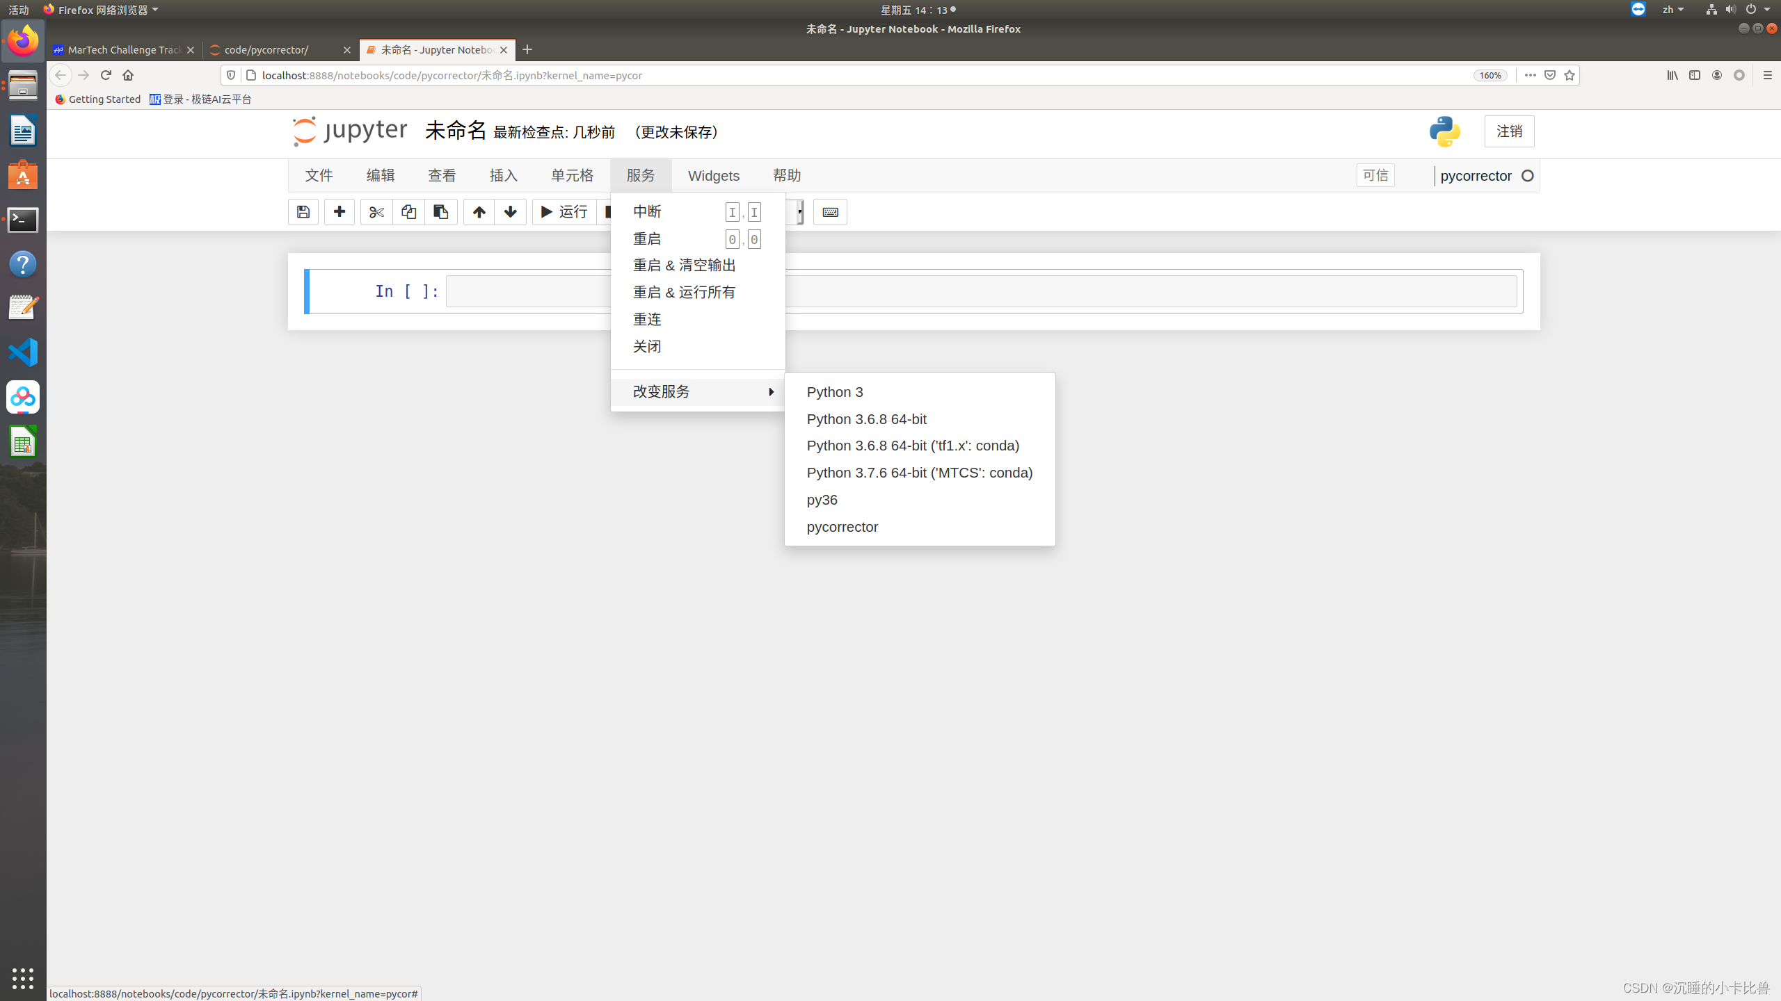Screen dimensions: 1781x1001
Task: Open command palette keyboard icon
Action: click(830, 212)
